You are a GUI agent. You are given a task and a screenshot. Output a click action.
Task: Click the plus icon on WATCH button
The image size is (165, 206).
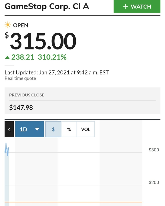click(x=126, y=6)
